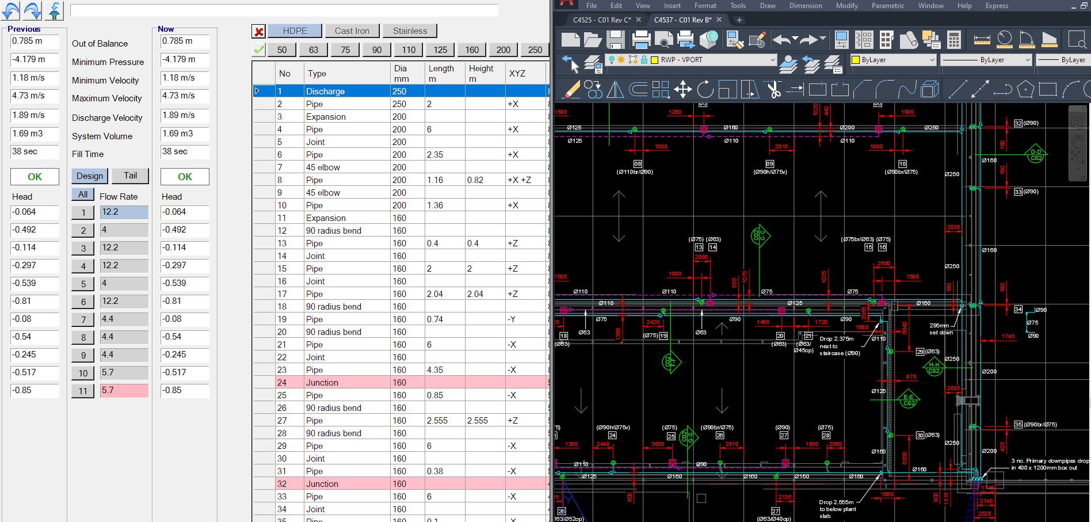Image resolution: width=1091 pixels, height=522 pixels.
Task: Click the Erase tool pencil-eraser icon
Action: [x=571, y=89]
